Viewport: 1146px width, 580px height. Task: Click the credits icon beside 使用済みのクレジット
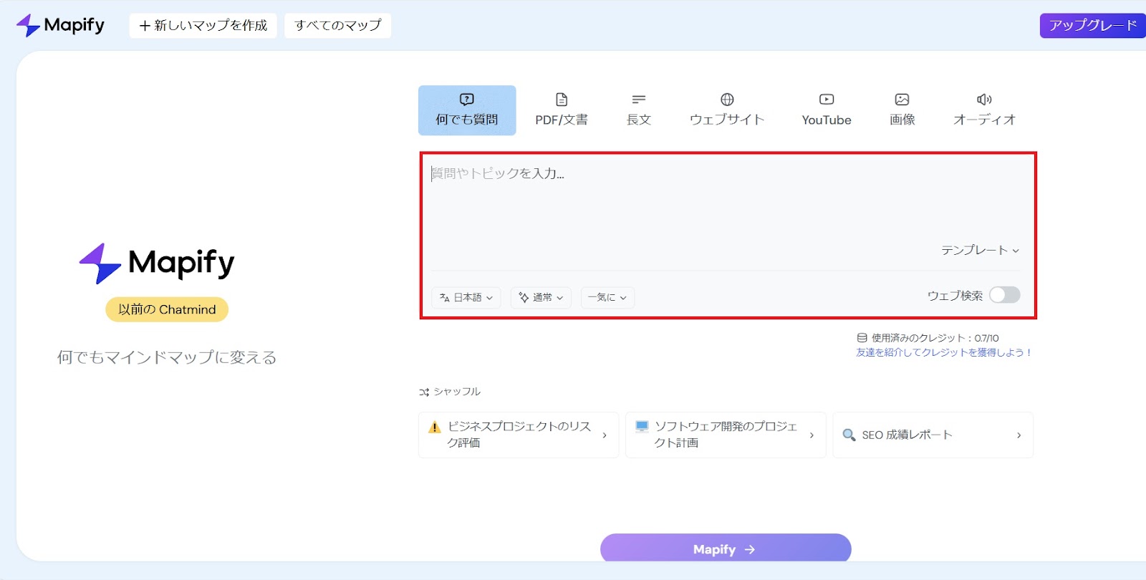(x=862, y=338)
